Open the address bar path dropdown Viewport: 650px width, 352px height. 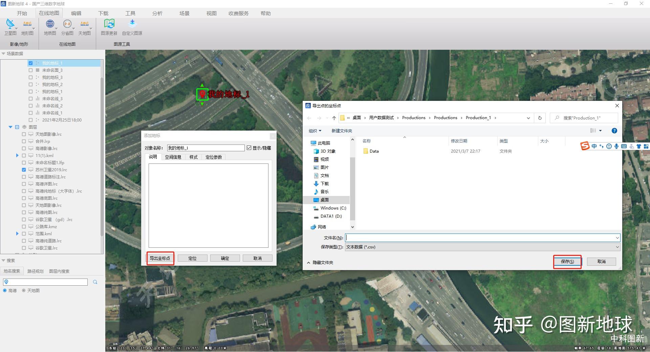(x=528, y=118)
